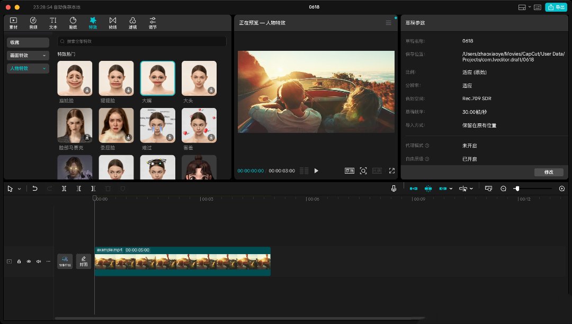Download the 尴尬脸 effect
The height and width of the screenshot is (324, 572).
pyautogui.click(x=87, y=91)
